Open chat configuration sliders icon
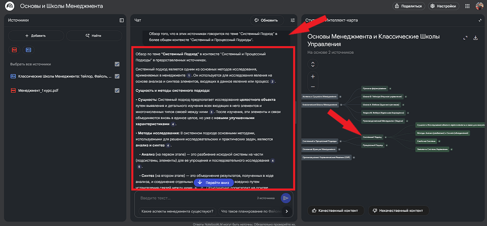This screenshot has height=226, width=487. click(293, 20)
